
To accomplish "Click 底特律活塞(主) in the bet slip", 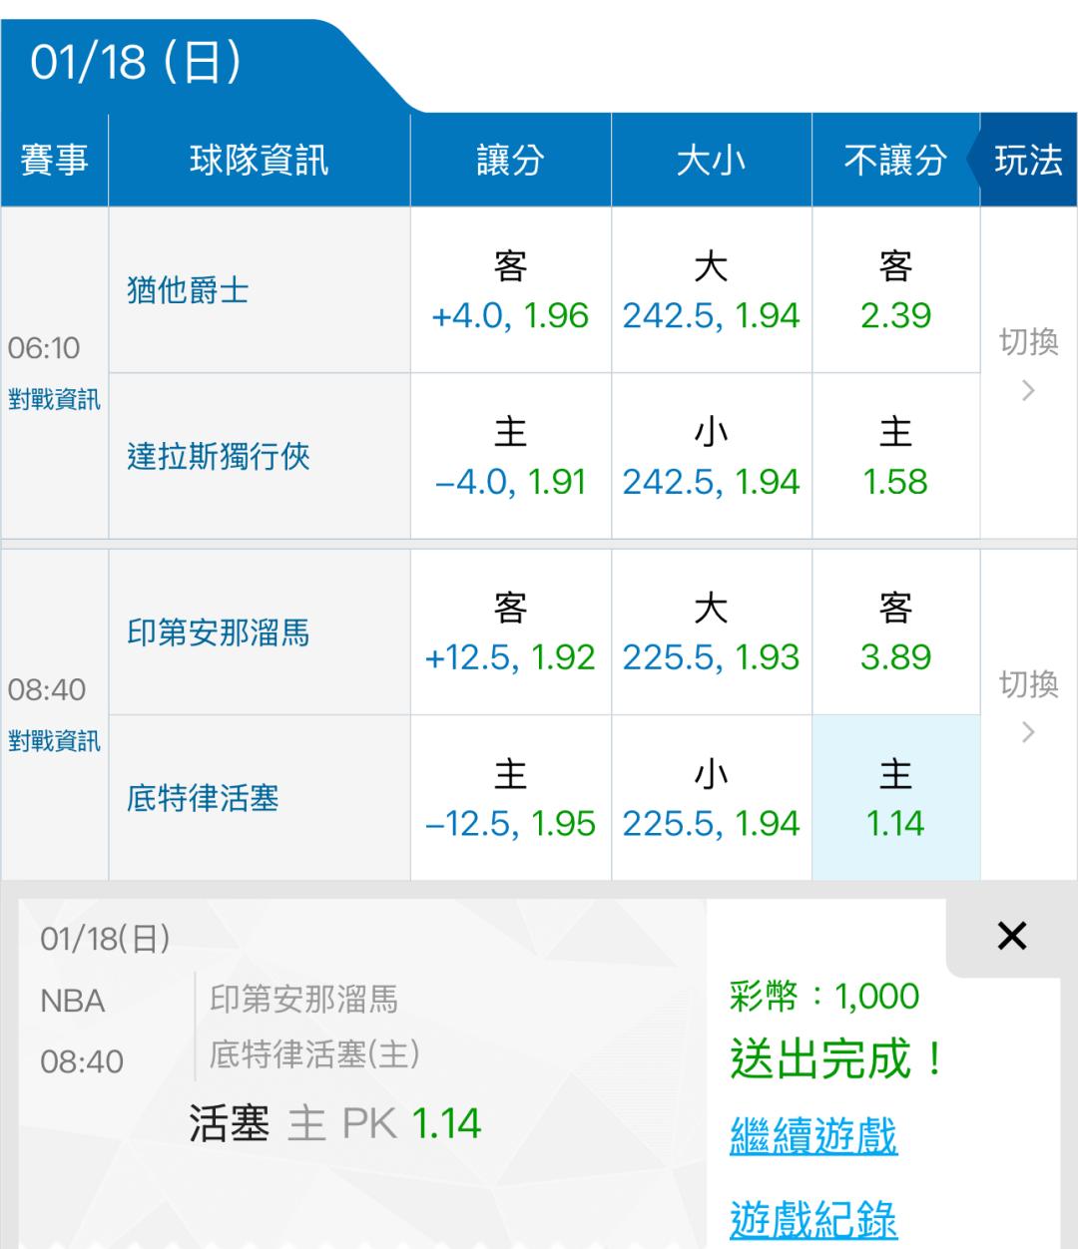I will 314,1053.
